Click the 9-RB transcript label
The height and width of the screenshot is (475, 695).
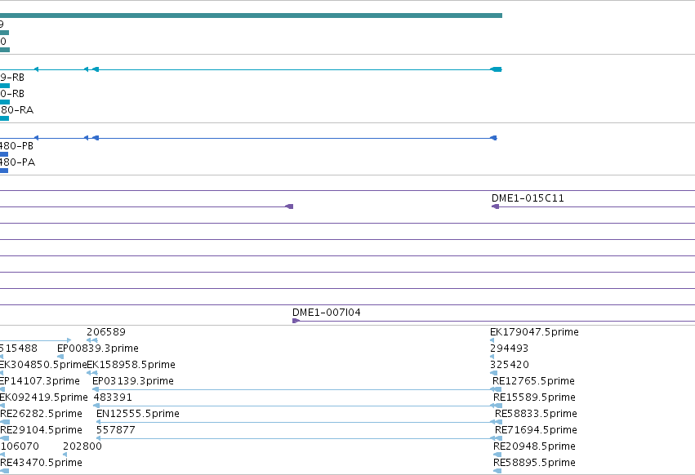[12, 77]
